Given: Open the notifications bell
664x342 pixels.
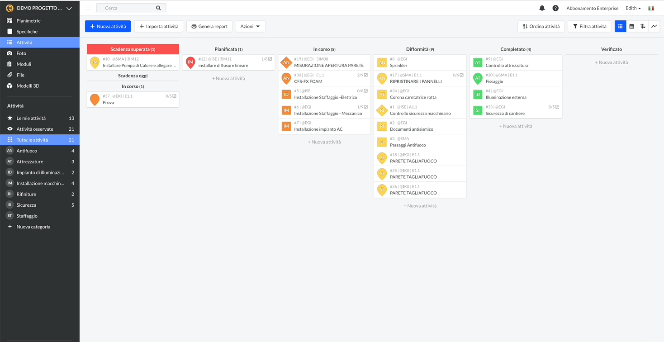Looking at the screenshot, I should 542,8.
